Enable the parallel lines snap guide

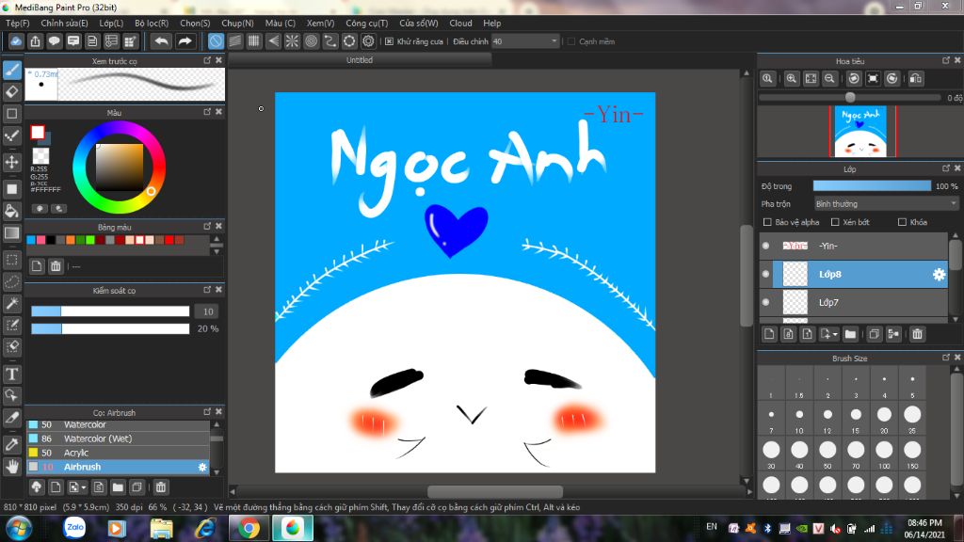234,41
